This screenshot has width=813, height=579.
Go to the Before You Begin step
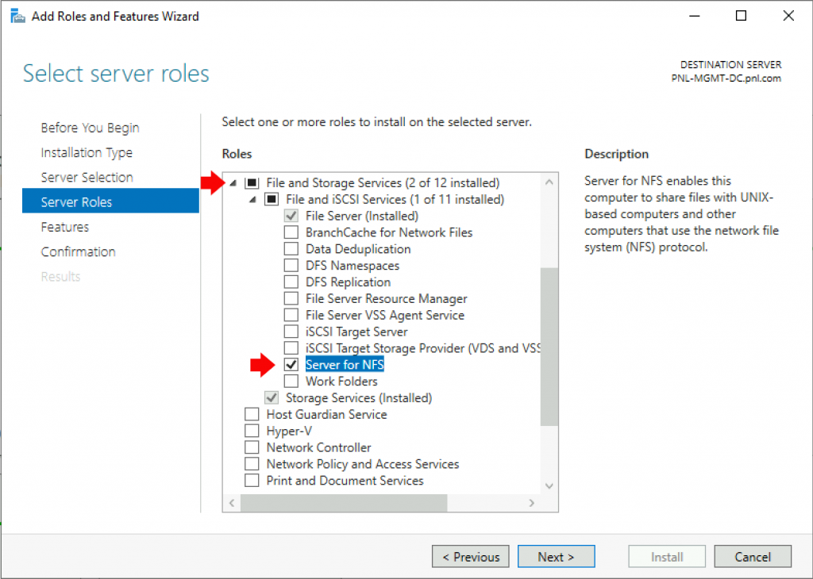[x=90, y=127]
